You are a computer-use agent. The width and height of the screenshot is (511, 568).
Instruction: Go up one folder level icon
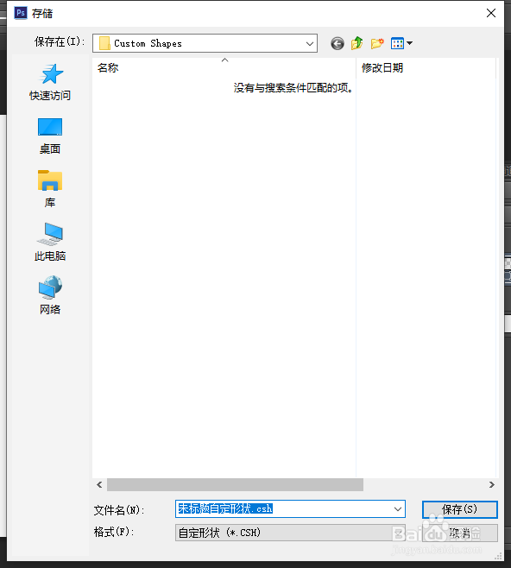pos(356,43)
